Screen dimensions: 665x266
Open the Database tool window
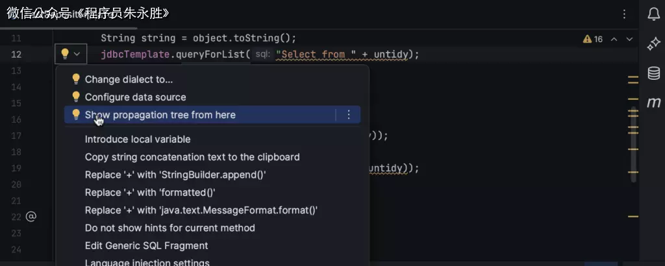tap(654, 73)
